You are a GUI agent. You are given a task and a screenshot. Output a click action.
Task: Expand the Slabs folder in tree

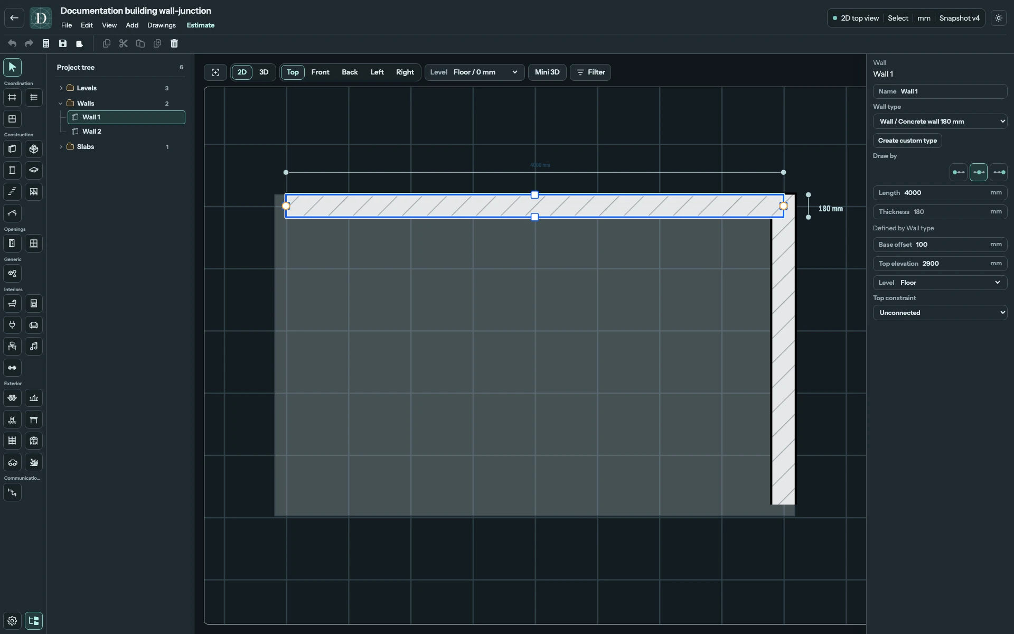(x=61, y=147)
